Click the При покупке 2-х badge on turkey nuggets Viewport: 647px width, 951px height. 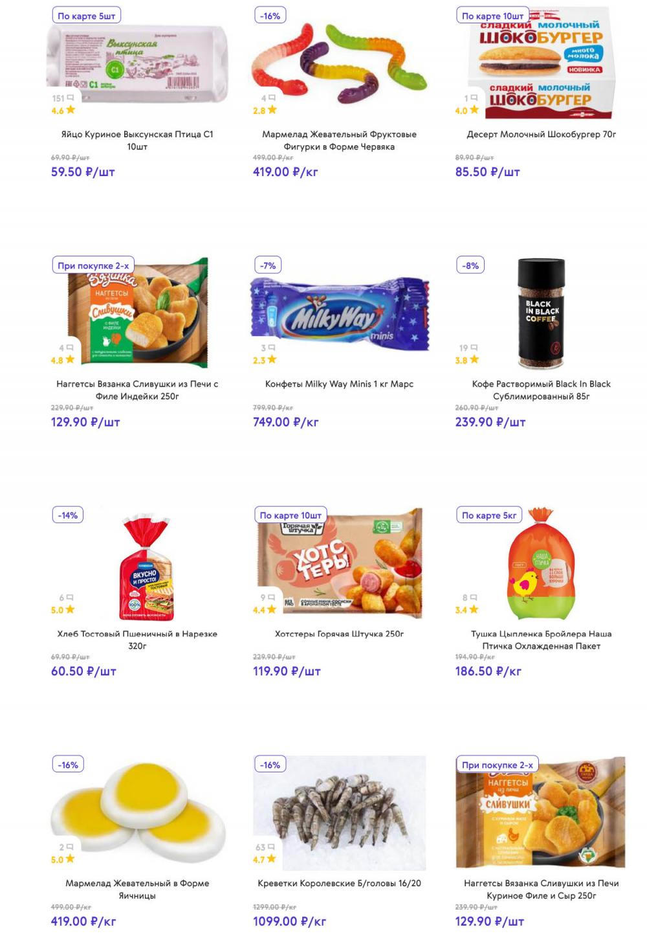(93, 265)
